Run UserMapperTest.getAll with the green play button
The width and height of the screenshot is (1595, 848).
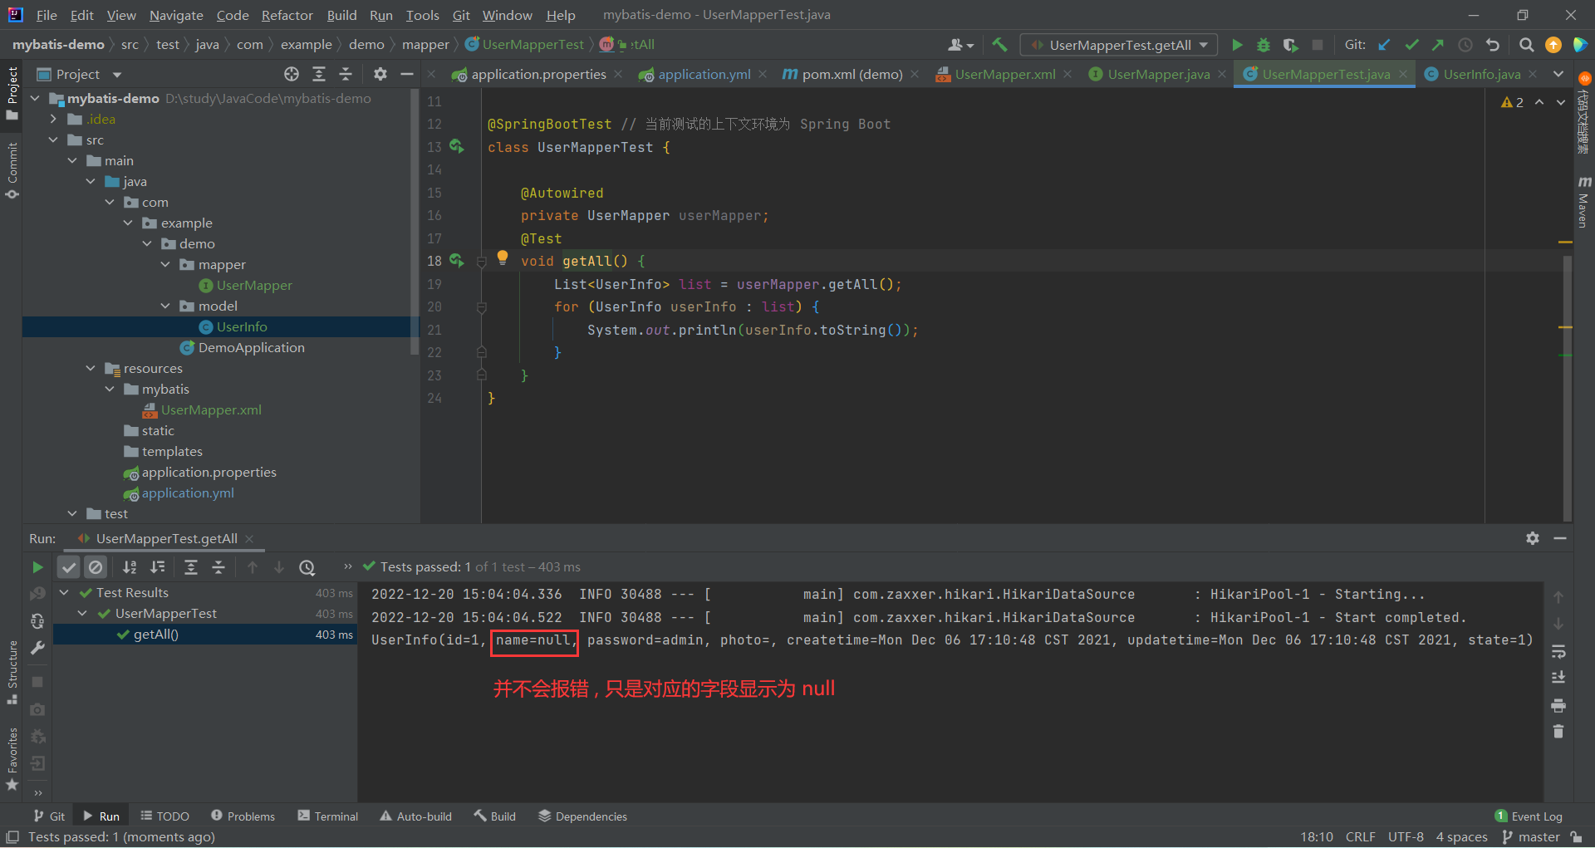pyautogui.click(x=1237, y=45)
